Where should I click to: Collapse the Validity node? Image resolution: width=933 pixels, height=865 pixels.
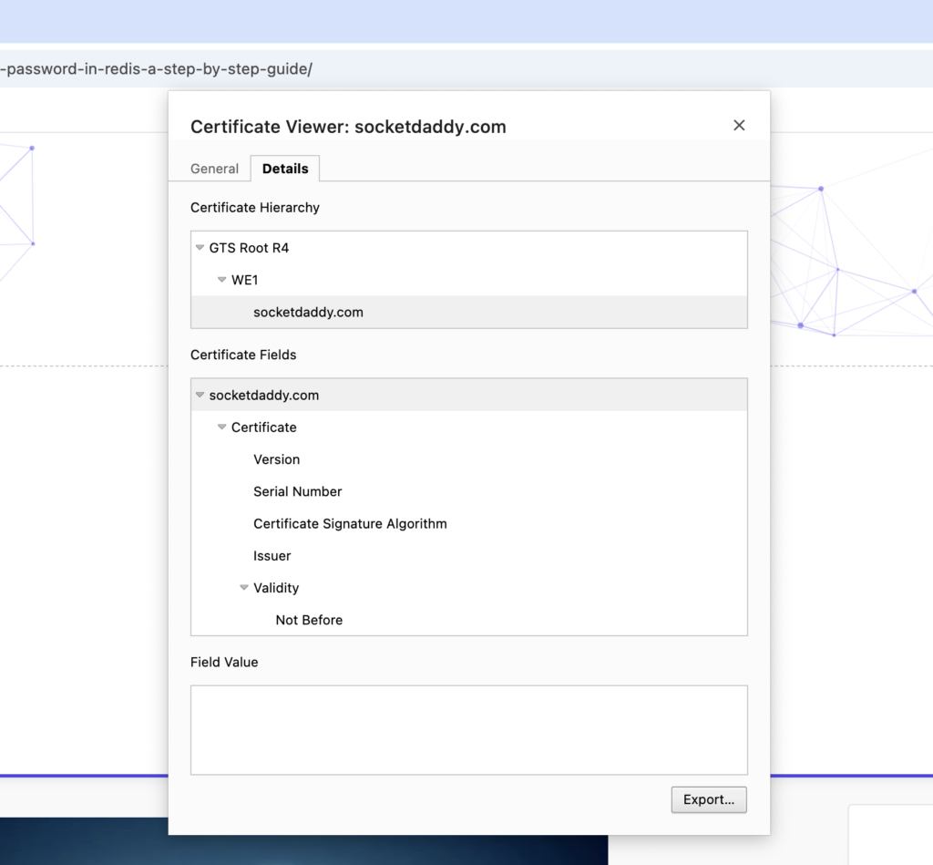(x=244, y=588)
